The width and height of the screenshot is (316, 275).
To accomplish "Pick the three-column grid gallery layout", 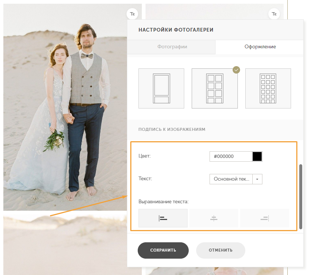I will (x=268, y=88).
